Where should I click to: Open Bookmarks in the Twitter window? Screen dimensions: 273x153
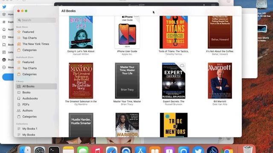pyautogui.click(x=8, y=45)
